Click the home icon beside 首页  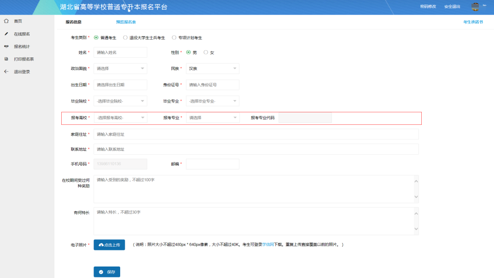point(6,21)
